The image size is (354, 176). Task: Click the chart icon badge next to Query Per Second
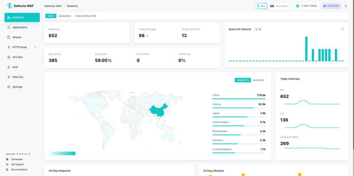click(x=258, y=29)
